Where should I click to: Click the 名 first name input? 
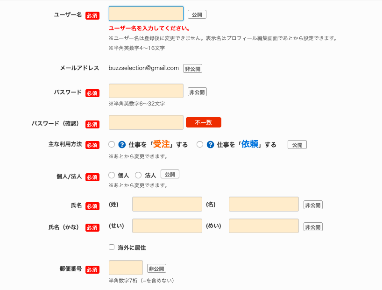click(263, 204)
